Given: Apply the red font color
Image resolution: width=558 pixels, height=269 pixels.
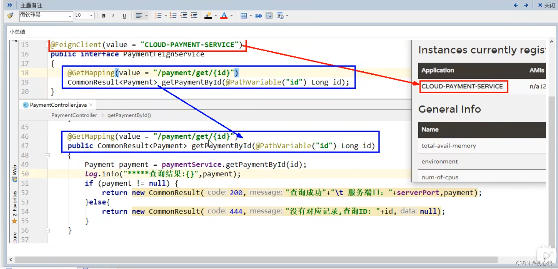Looking at the screenshot, I should coord(224,16).
